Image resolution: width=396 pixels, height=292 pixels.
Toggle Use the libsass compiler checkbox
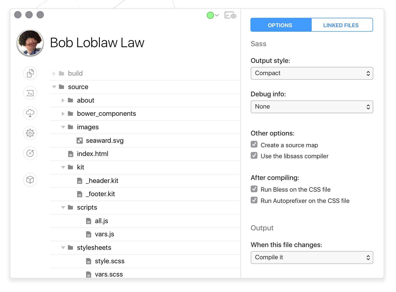click(254, 156)
